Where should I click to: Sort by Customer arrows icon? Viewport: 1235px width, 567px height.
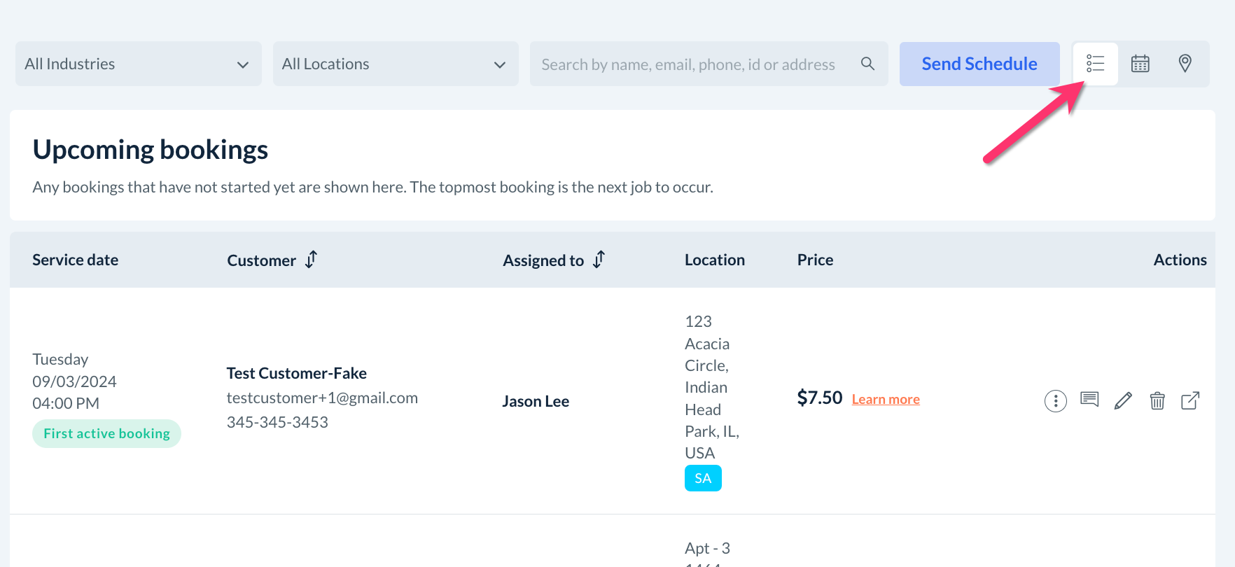[312, 260]
